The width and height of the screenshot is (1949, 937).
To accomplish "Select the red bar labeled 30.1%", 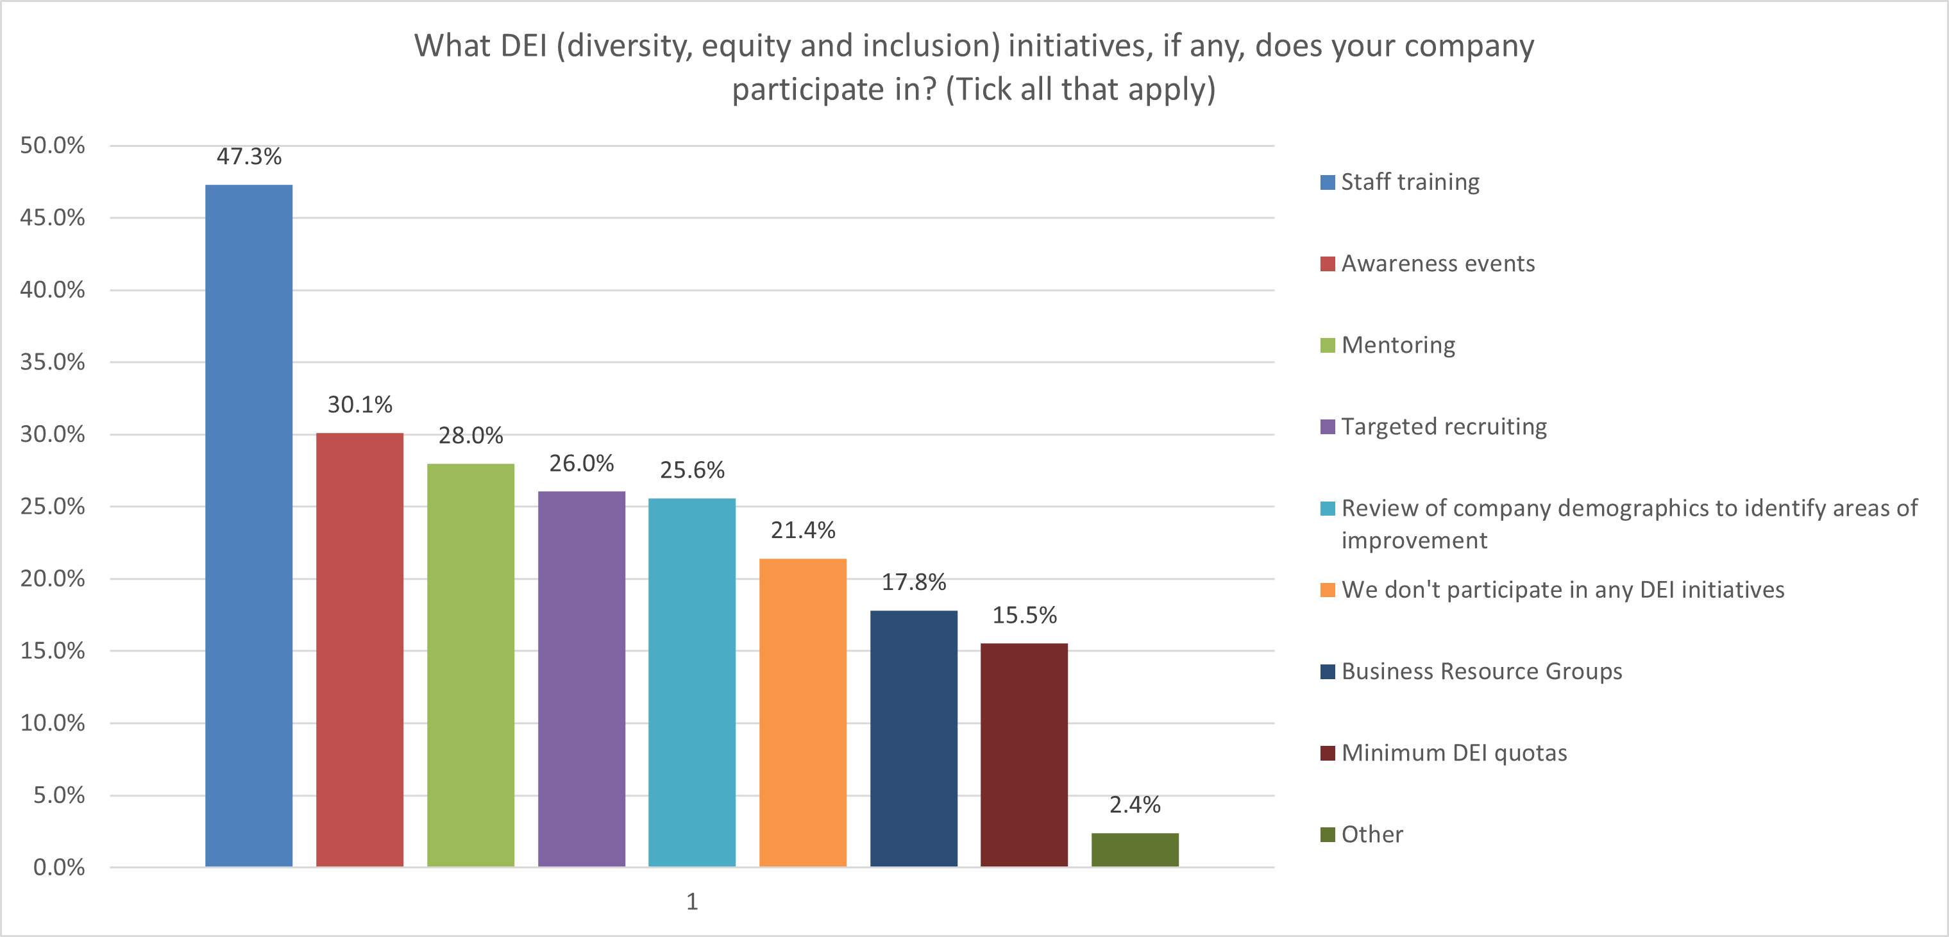I will [x=359, y=650].
